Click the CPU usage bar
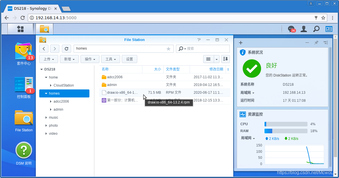 coord(286,124)
